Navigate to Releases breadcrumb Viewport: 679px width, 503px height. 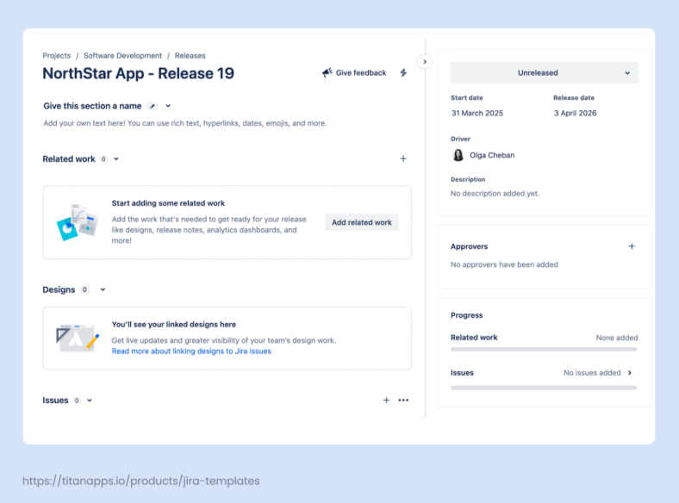tap(190, 56)
